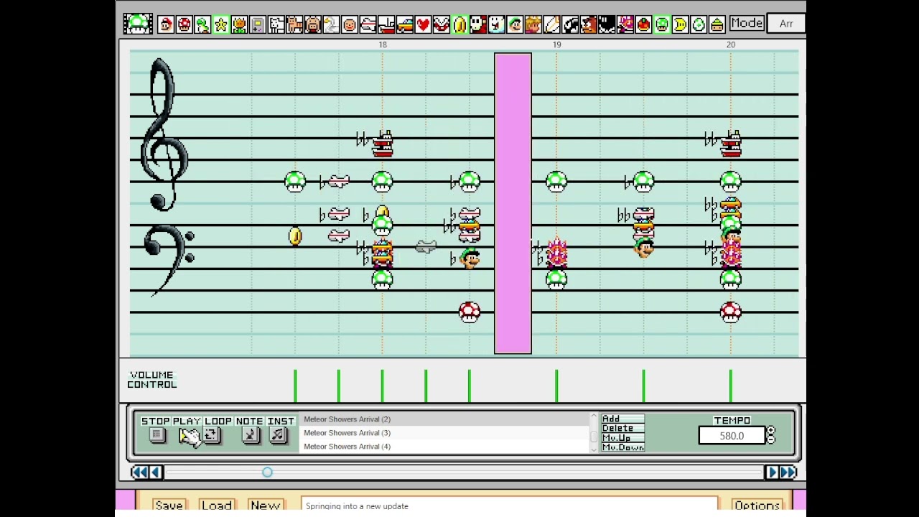The image size is (919, 517).
Task: Click the current instrument preview box
Action: (137, 24)
